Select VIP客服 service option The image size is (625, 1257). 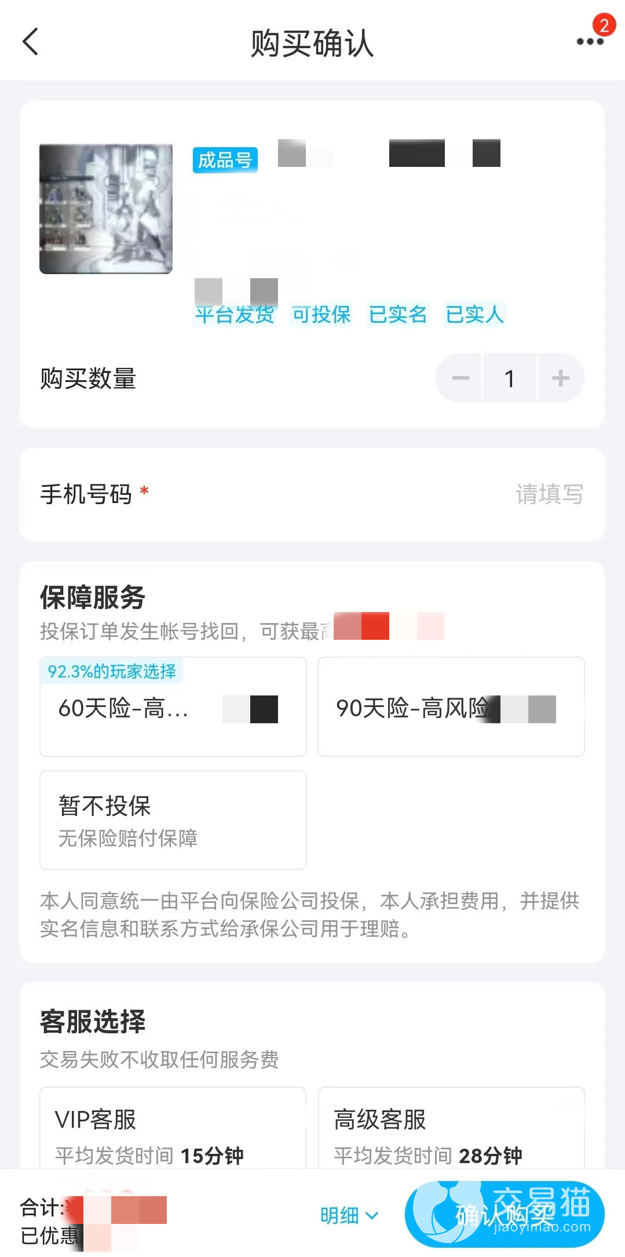point(173,1130)
